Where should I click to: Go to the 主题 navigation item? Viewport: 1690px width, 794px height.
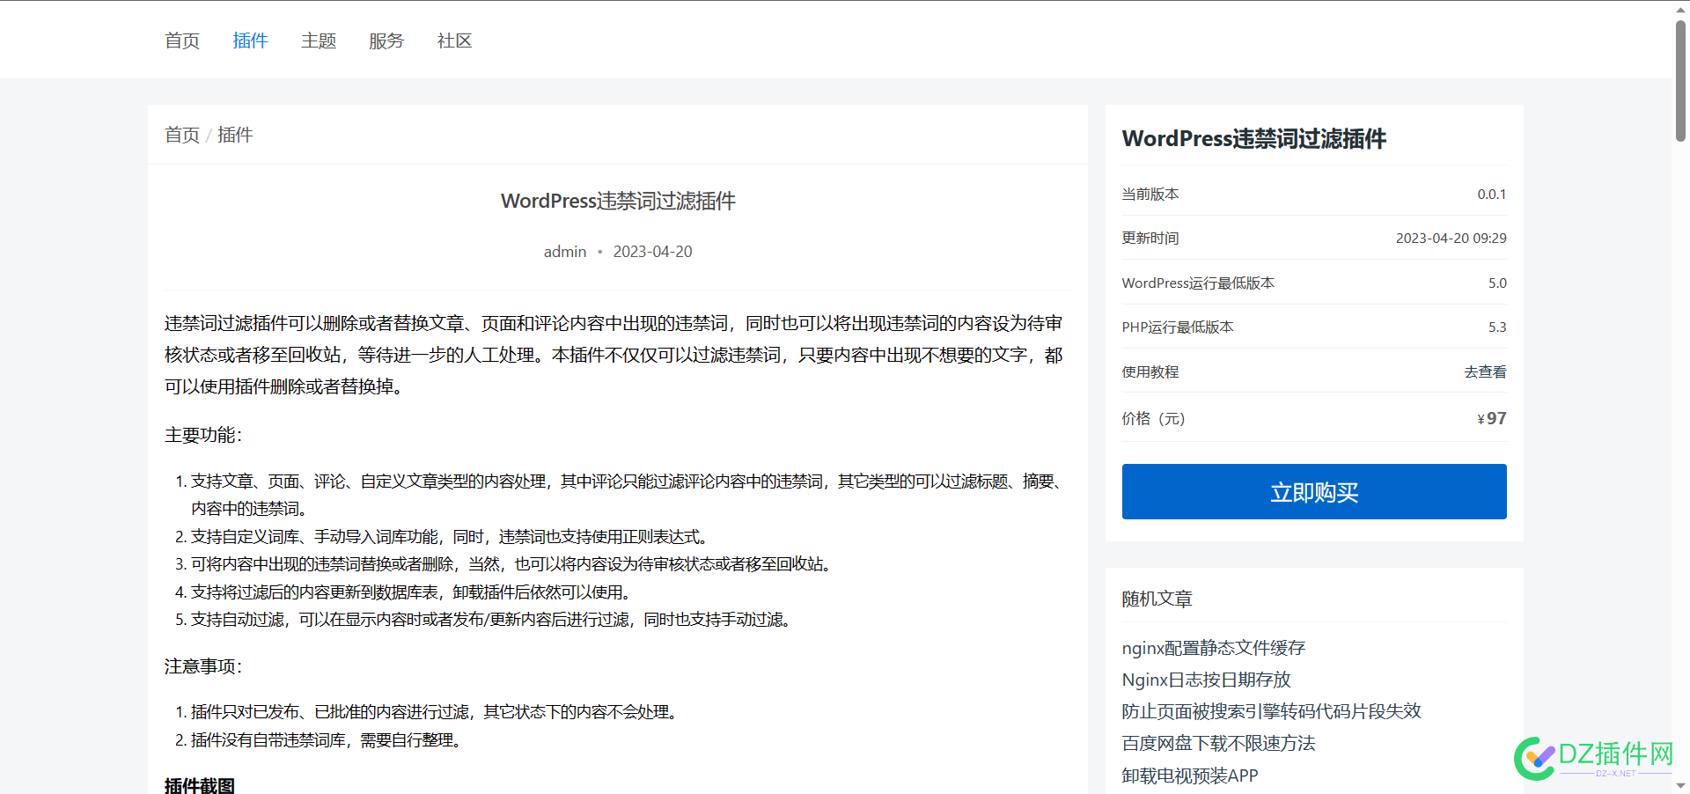[x=319, y=40]
